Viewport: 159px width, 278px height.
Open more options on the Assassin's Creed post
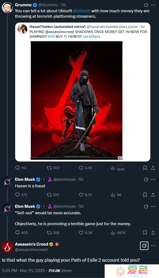153,246
